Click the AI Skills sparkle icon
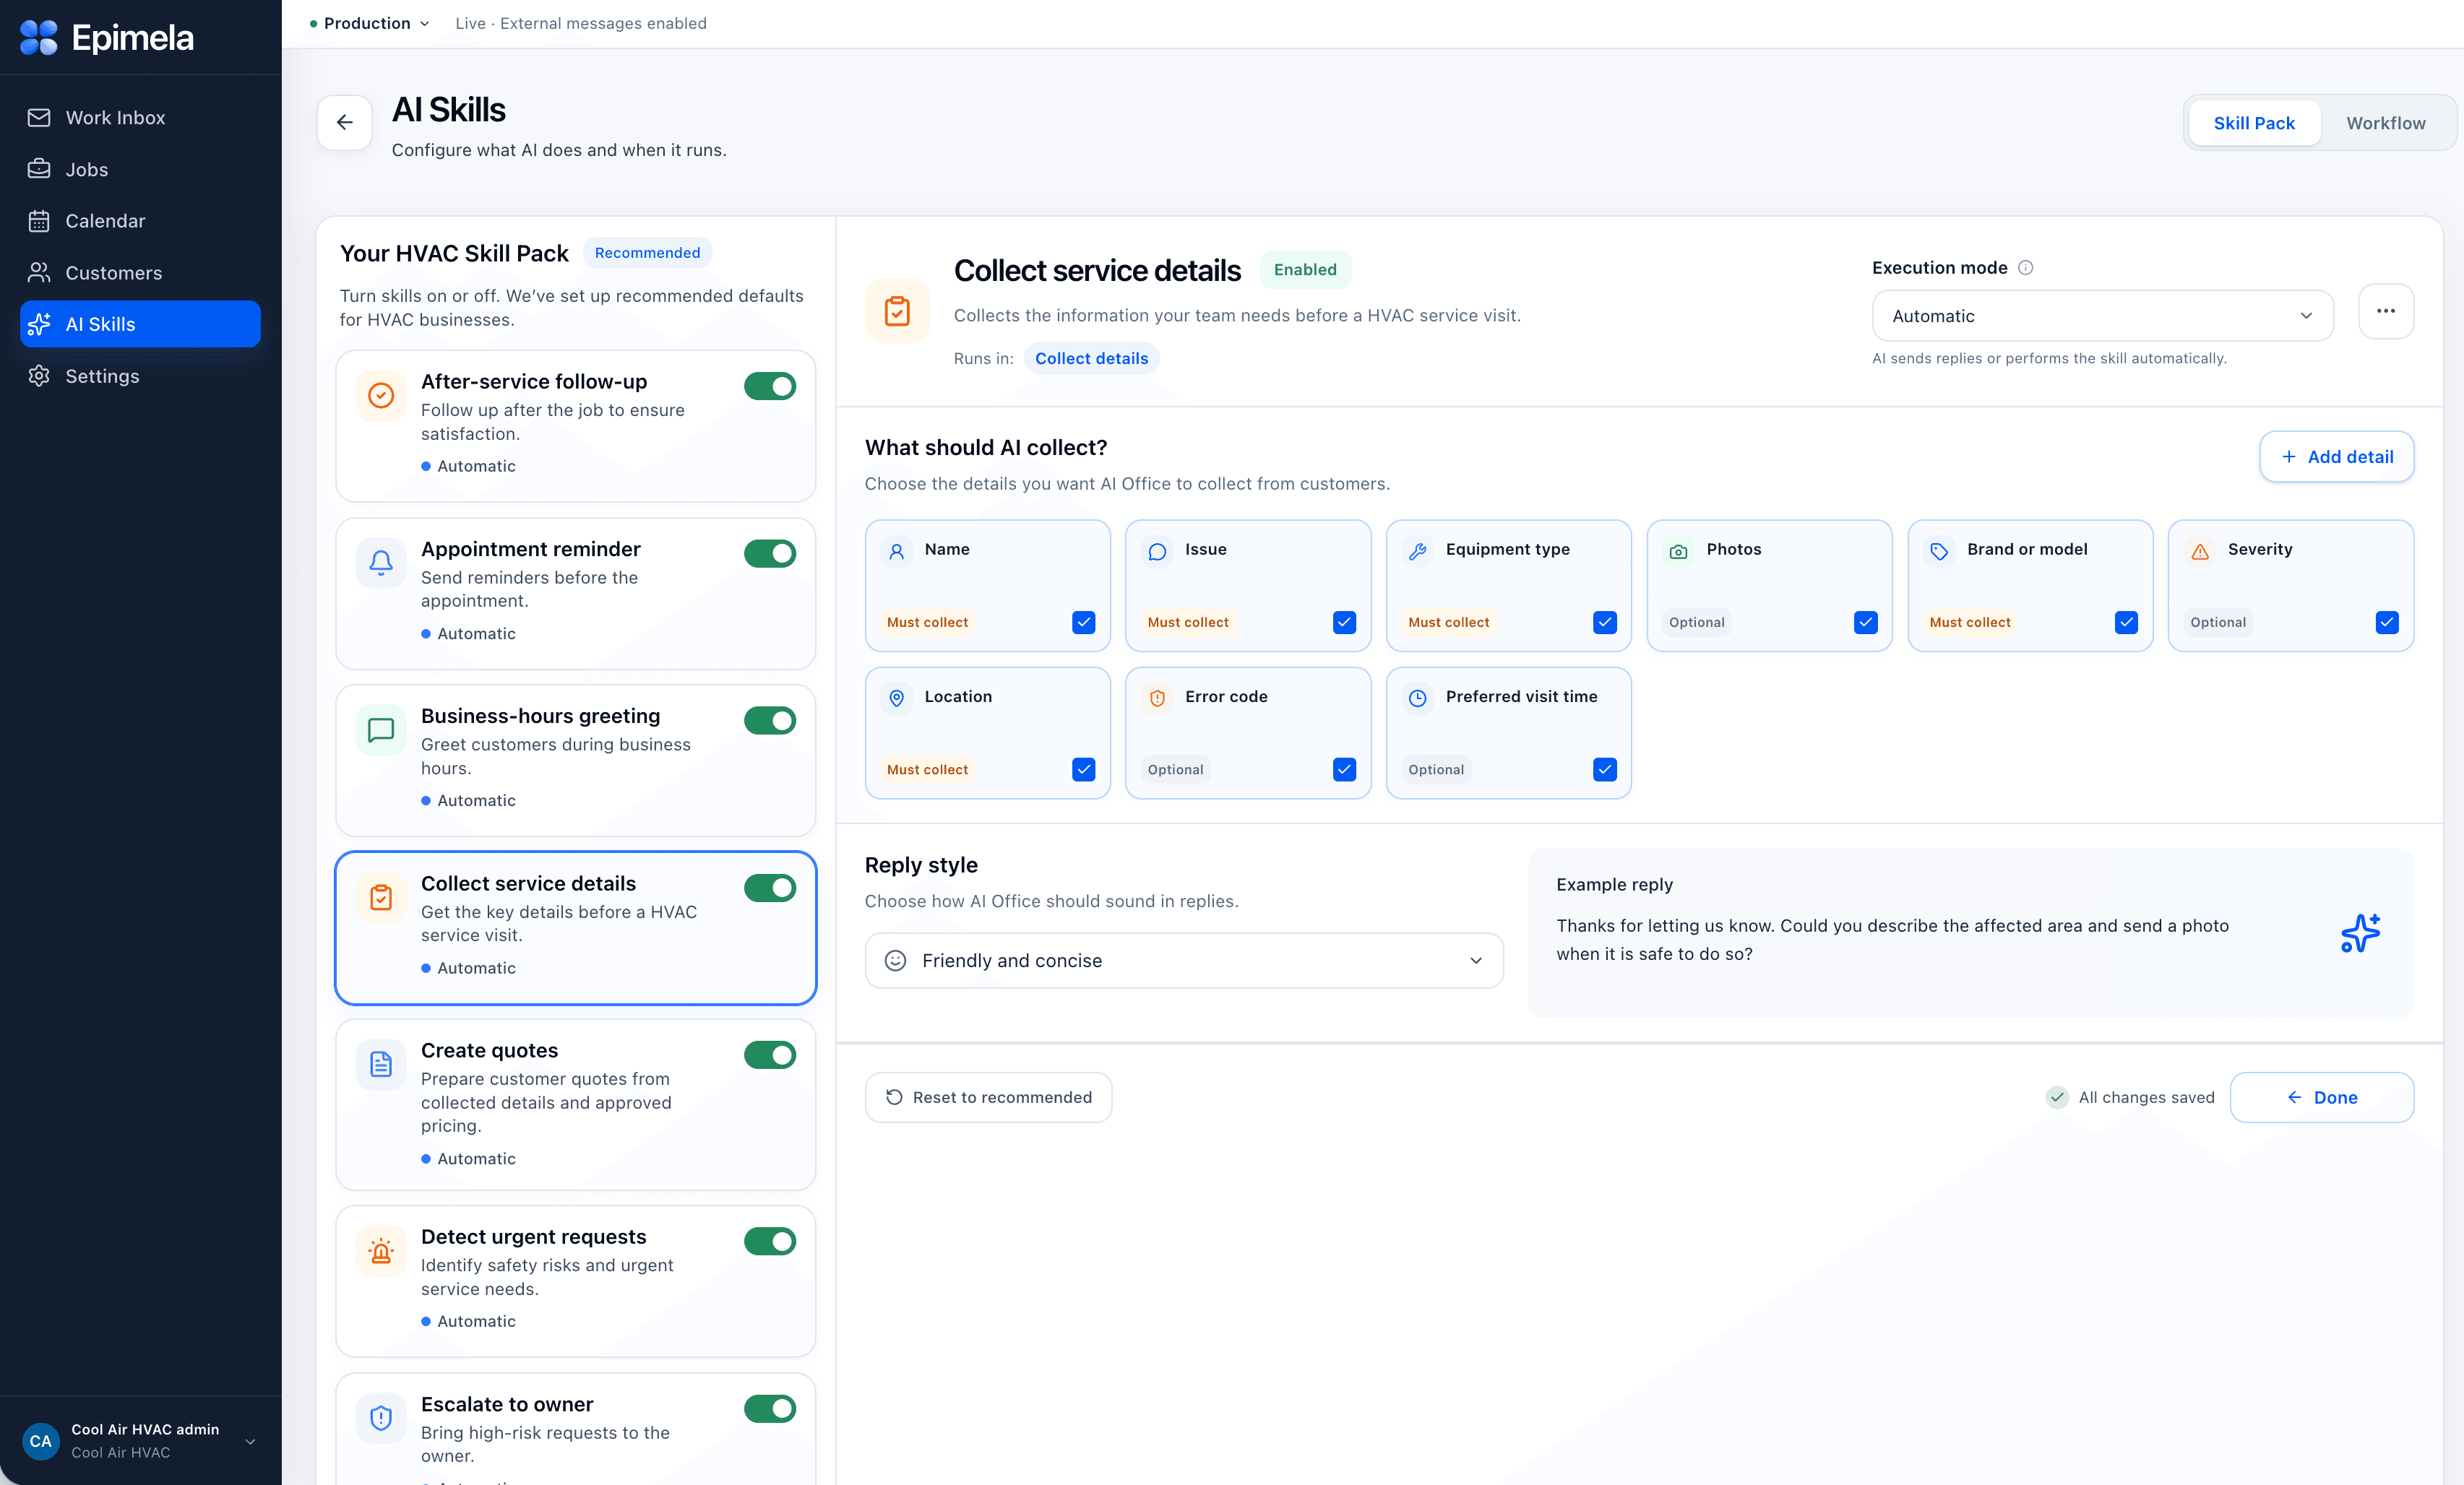 tap(39, 324)
